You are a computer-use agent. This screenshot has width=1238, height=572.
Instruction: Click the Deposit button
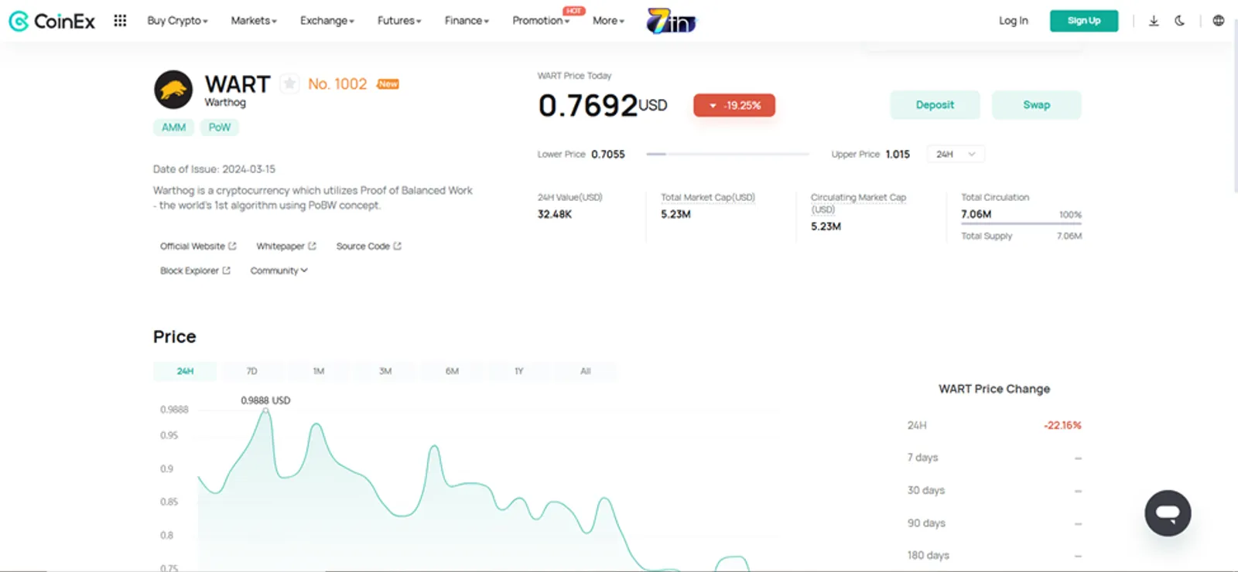pyautogui.click(x=935, y=105)
